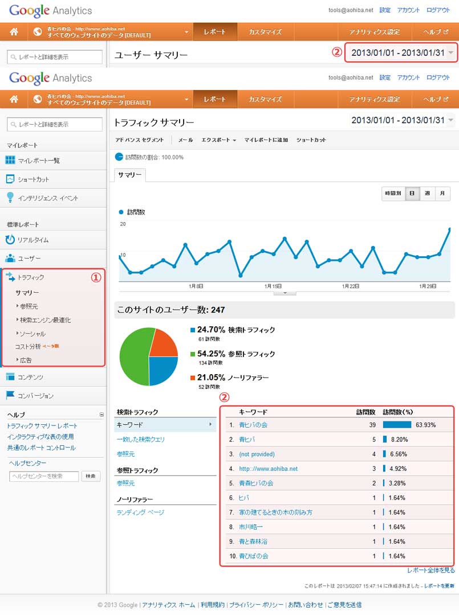Click the メール toolbar button
Image resolution: width=459 pixels, height=615 pixels.
click(185, 140)
